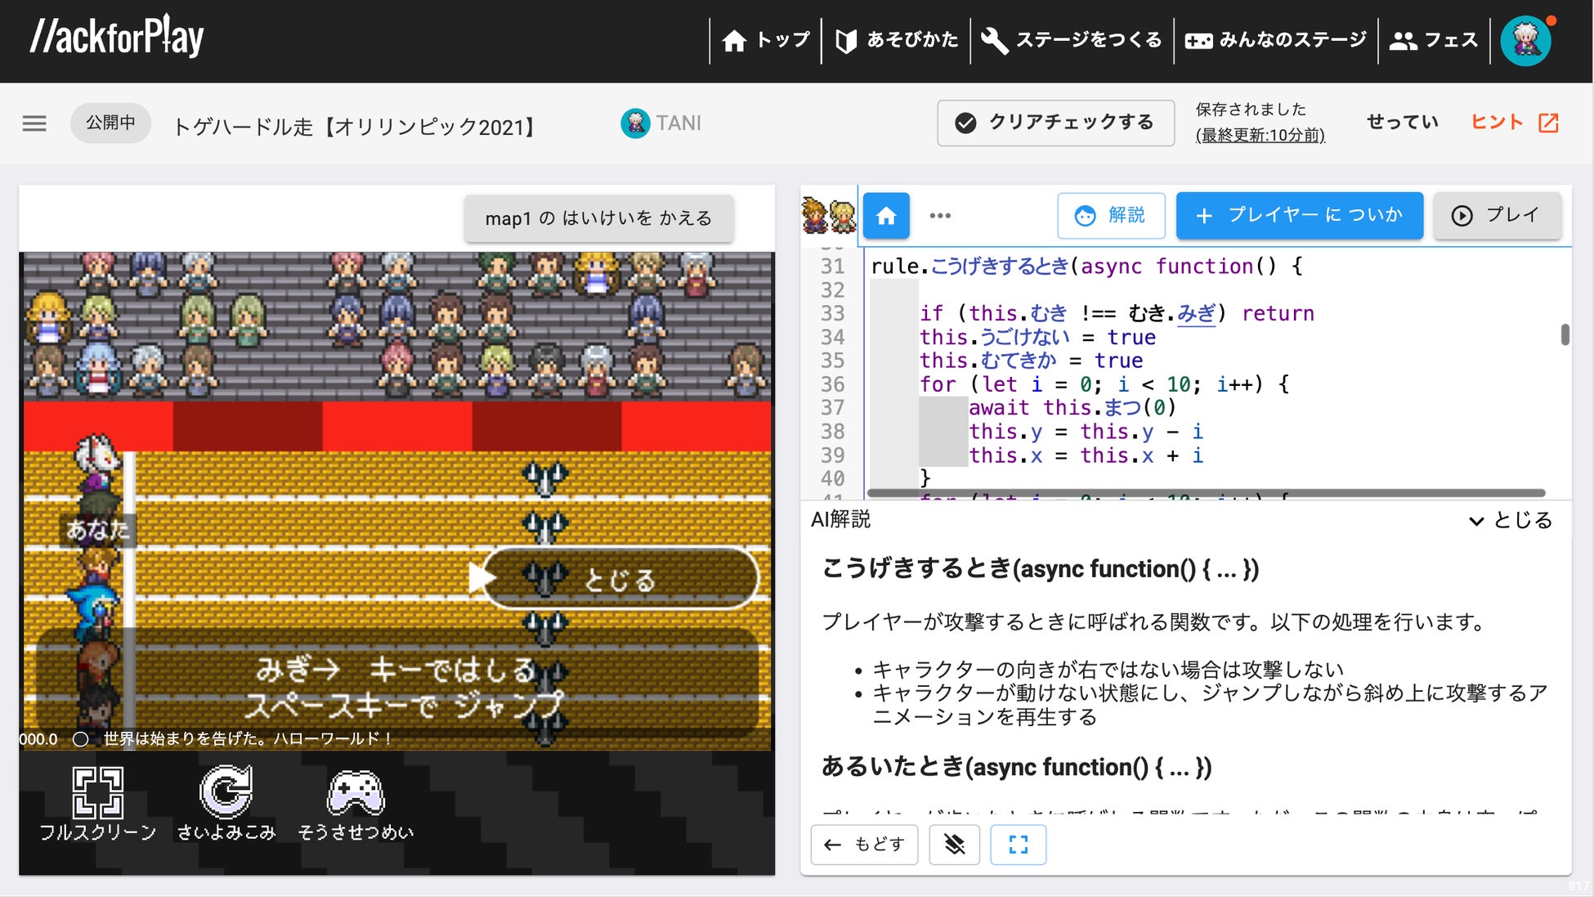Click the hamburger menu icon
1594x897 pixels.
(34, 123)
